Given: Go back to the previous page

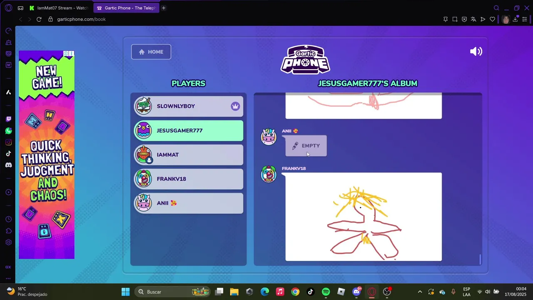Looking at the screenshot, I should coord(20,19).
